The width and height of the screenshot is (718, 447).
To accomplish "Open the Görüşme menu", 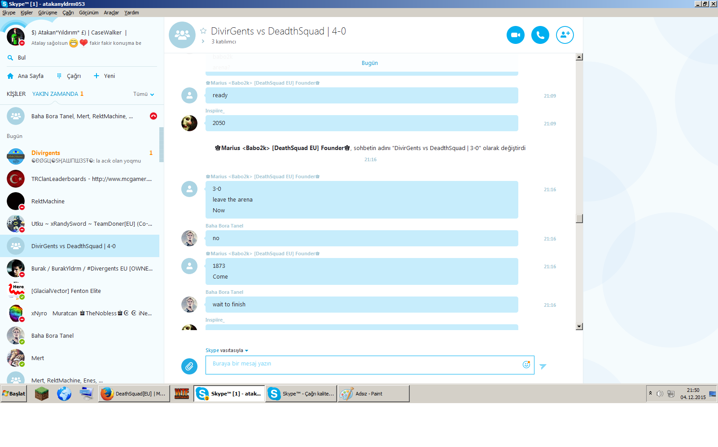I will [48, 13].
